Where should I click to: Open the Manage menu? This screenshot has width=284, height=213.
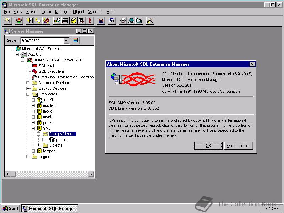coord(62,12)
